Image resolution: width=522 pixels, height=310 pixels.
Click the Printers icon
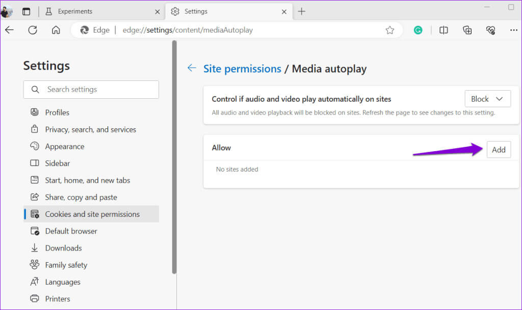point(34,298)
